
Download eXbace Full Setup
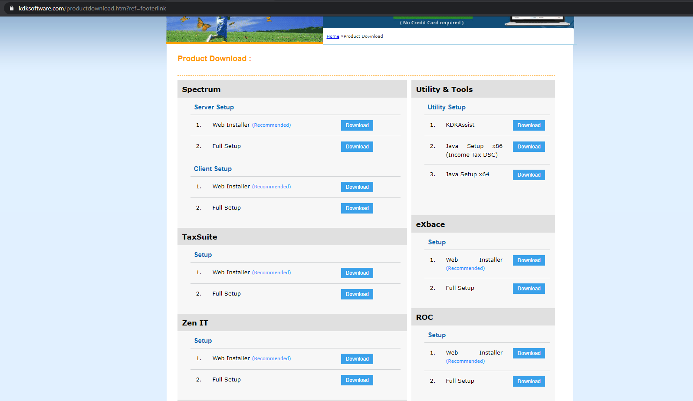pos(529,289)
